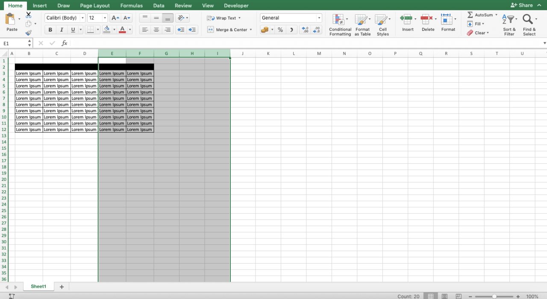Viewport: 547px width, 299px height.
Task: Toggle Italic formatting
Action: [62, 30]
